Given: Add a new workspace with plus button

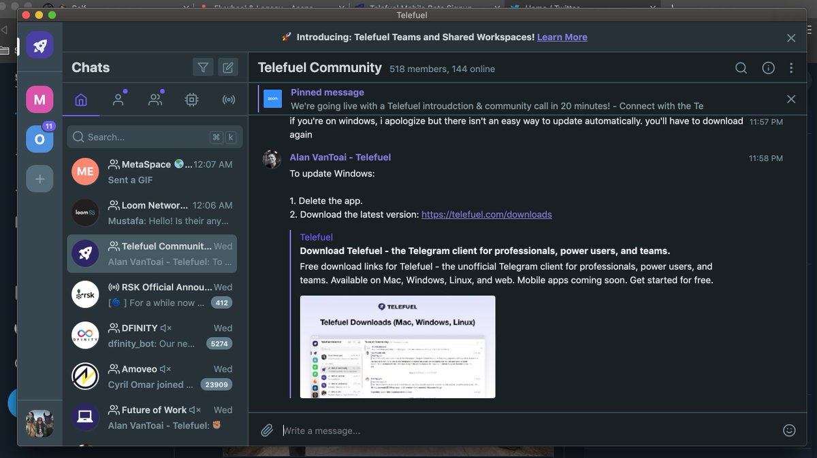Looking at the screenshot, I should (39, 179).
